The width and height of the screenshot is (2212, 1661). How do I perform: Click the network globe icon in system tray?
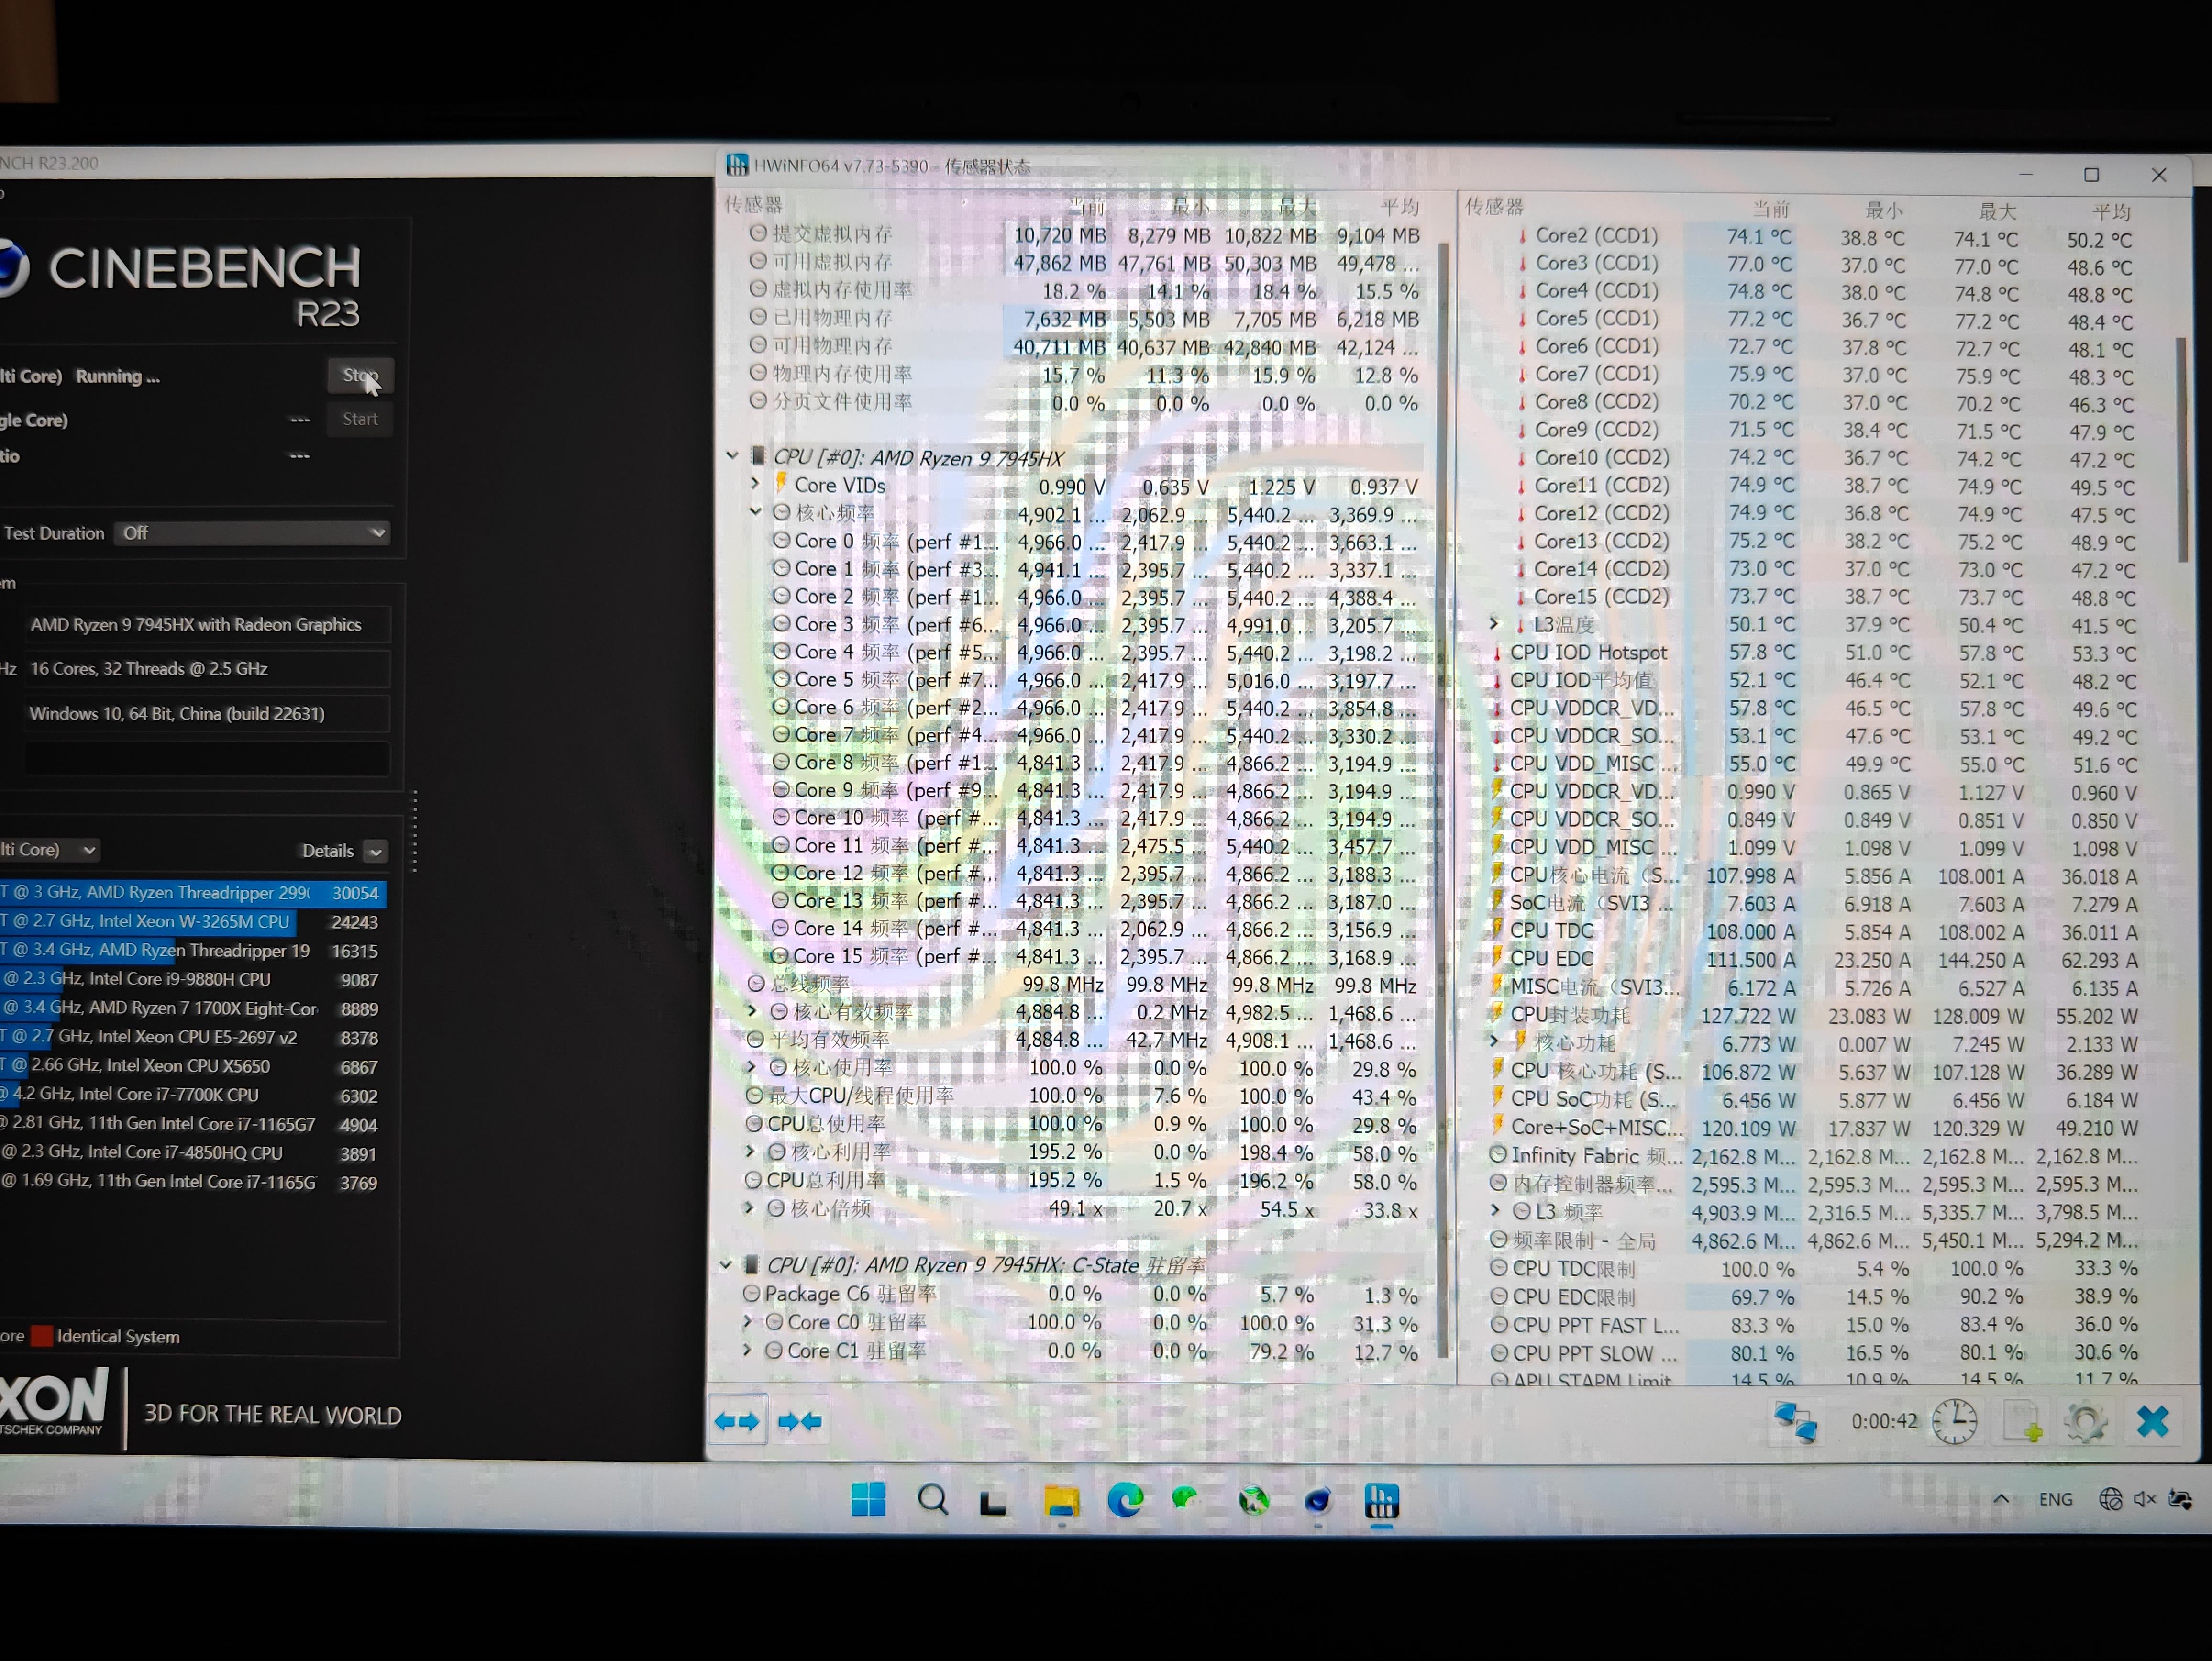pos(2110,1499)
